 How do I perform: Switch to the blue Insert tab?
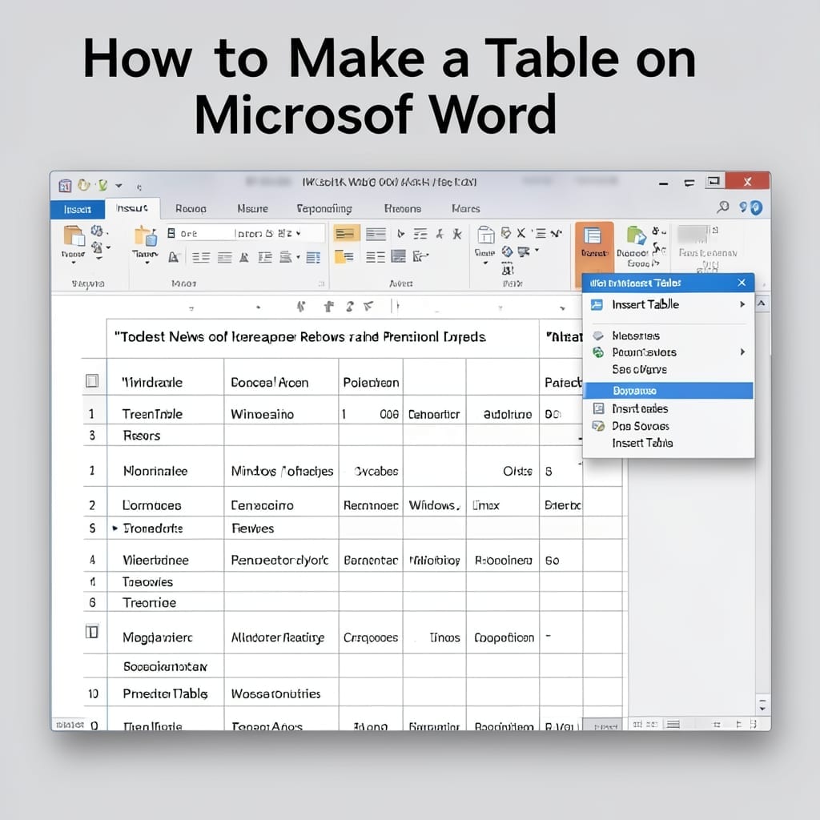(x=78, y=209)
